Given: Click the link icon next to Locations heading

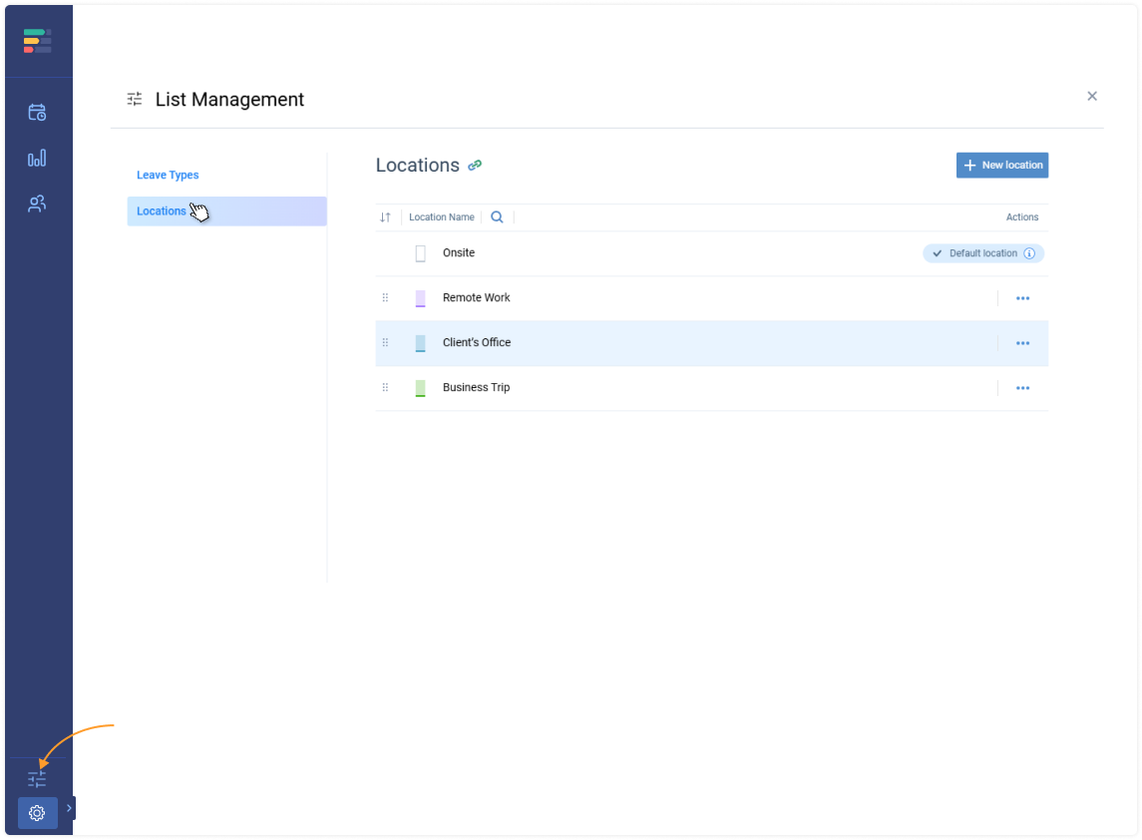Looking at the screenshot, I should [475, 166].
